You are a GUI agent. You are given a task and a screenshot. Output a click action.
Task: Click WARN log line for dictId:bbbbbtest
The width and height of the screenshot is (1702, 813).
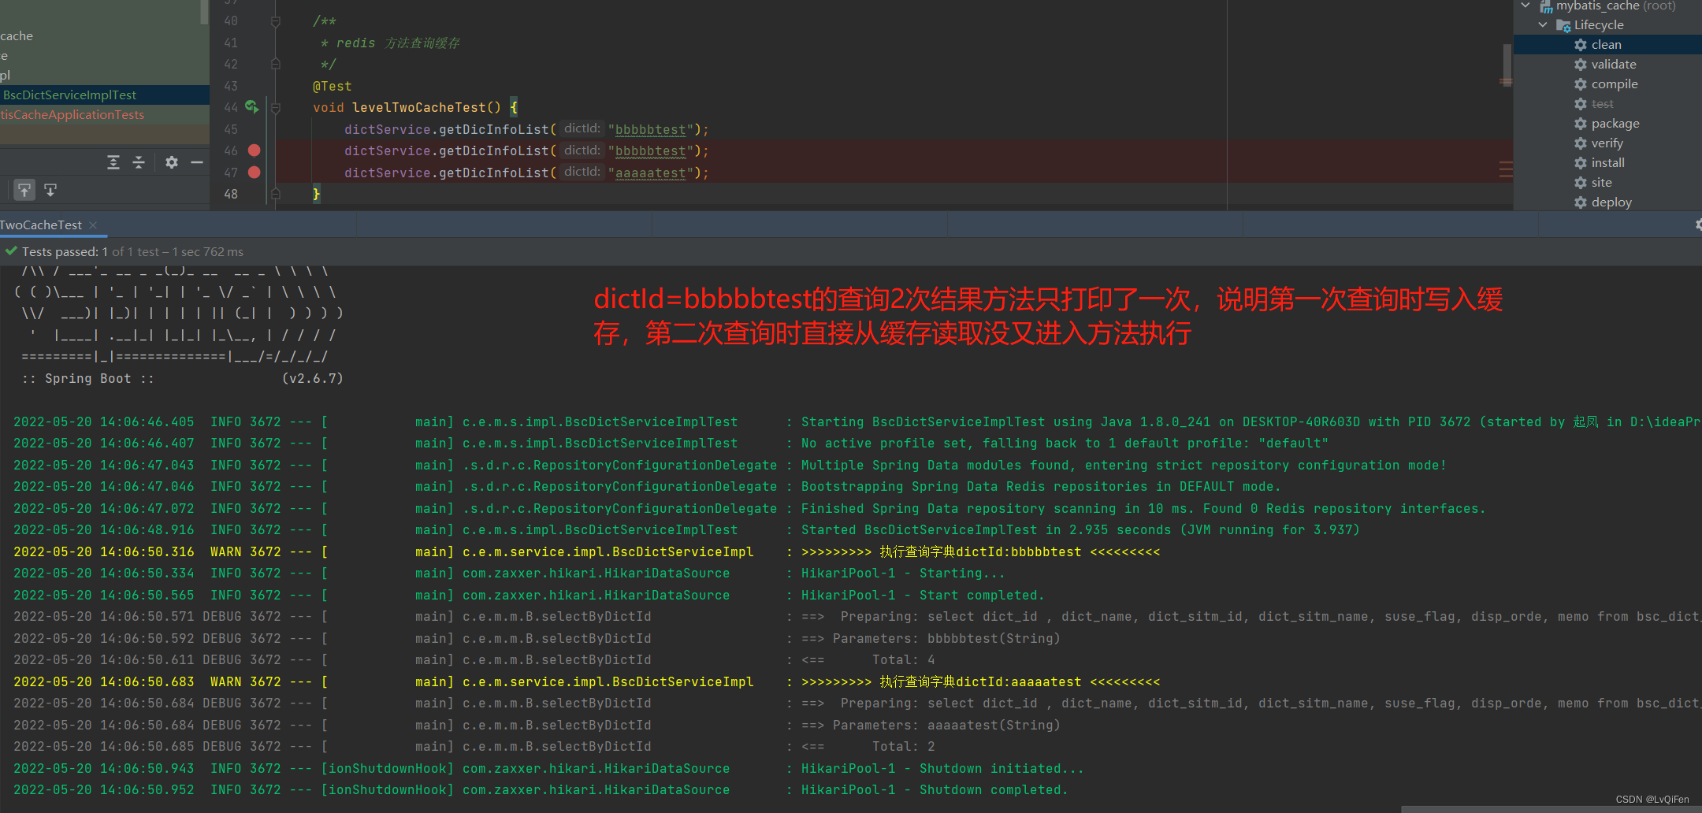[x=587, y=551]
